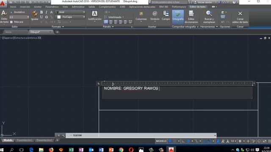
Task: Switch to the Inicio ribbon tab
Action: pos(13,7)
